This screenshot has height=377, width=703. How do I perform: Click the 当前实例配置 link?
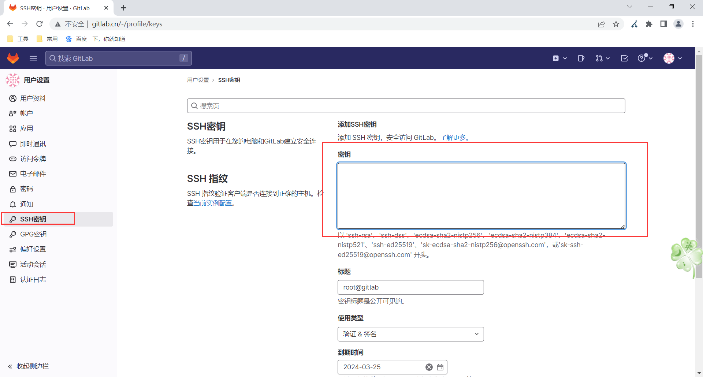click(213, 203)
